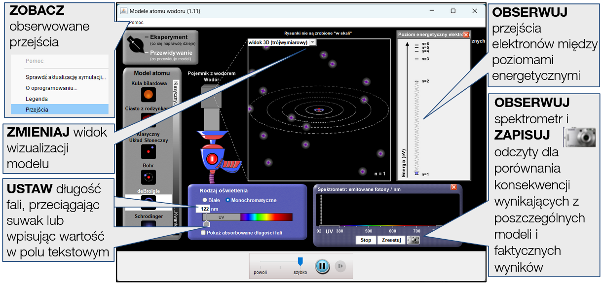
Task: Select the highlighted Przejścia menu entry
Action: click(59, 109)
